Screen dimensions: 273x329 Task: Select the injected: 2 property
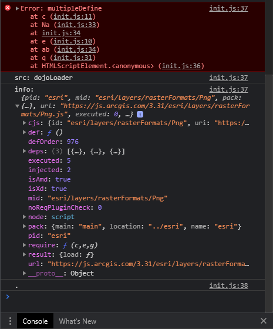tap(49, 170)
